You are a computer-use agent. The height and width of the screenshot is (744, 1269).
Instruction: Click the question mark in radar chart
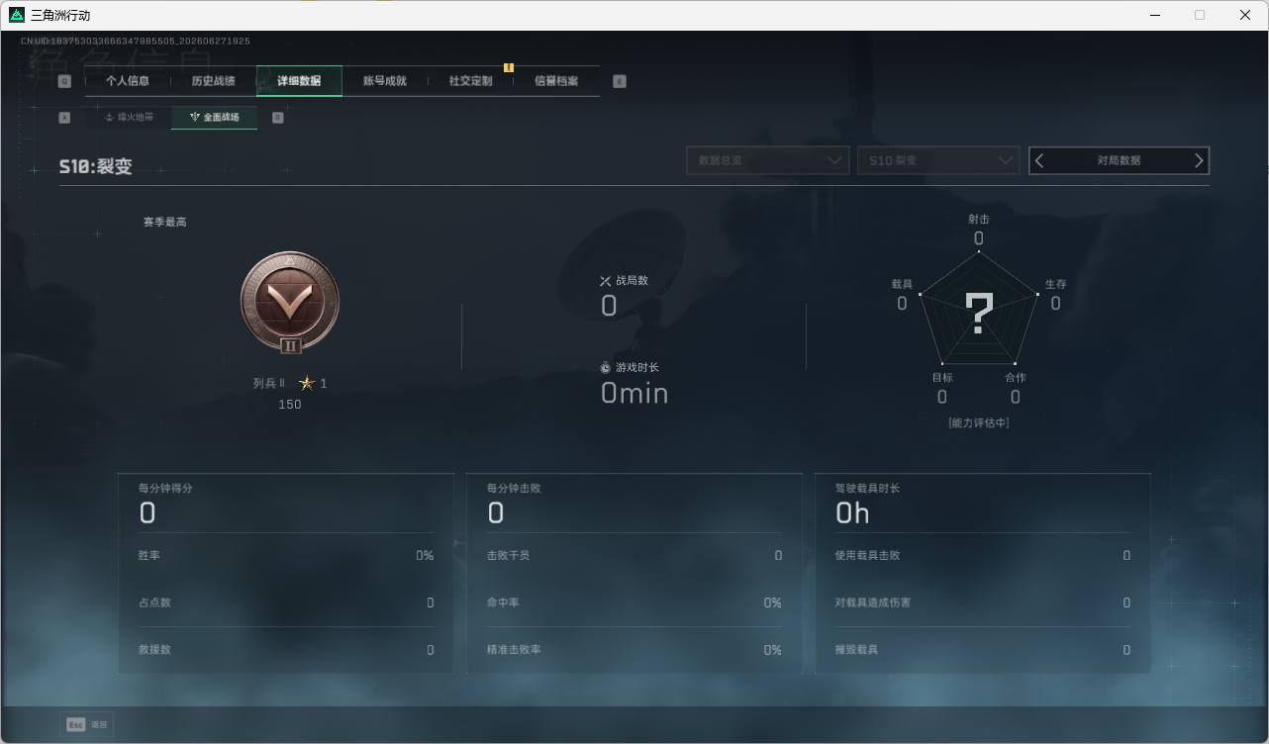click(979, 313)
